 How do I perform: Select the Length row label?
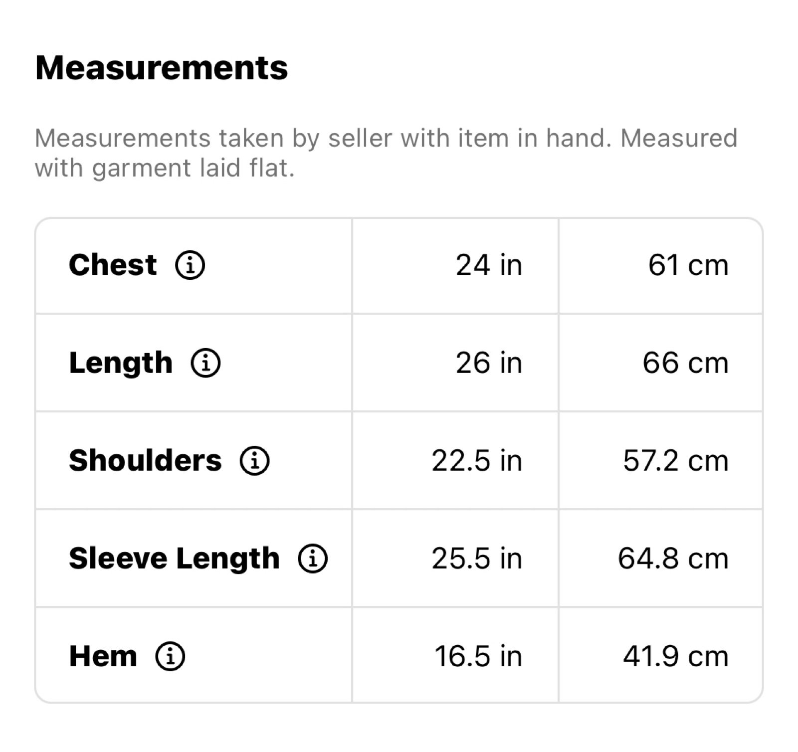pos(121,364)
